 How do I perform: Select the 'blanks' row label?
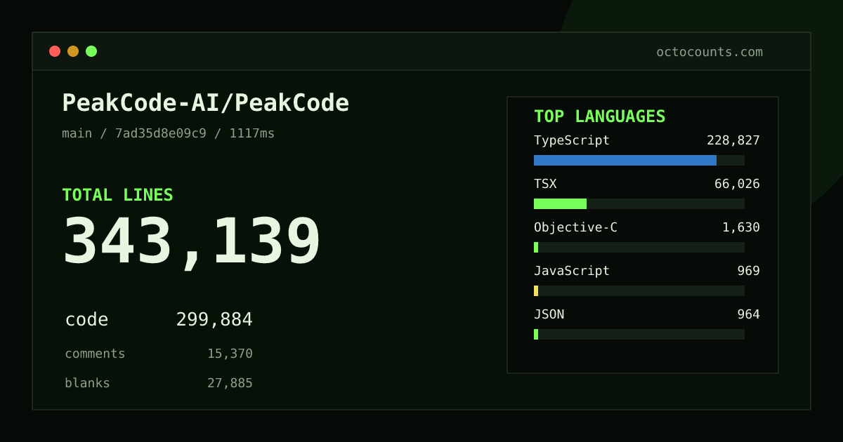coord(87,383)
